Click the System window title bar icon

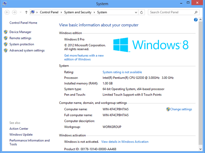coord(4,3)
